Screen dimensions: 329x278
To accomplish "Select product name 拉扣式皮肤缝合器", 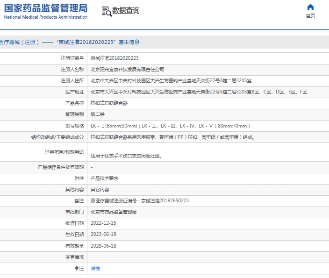I will tap(109, 103).
